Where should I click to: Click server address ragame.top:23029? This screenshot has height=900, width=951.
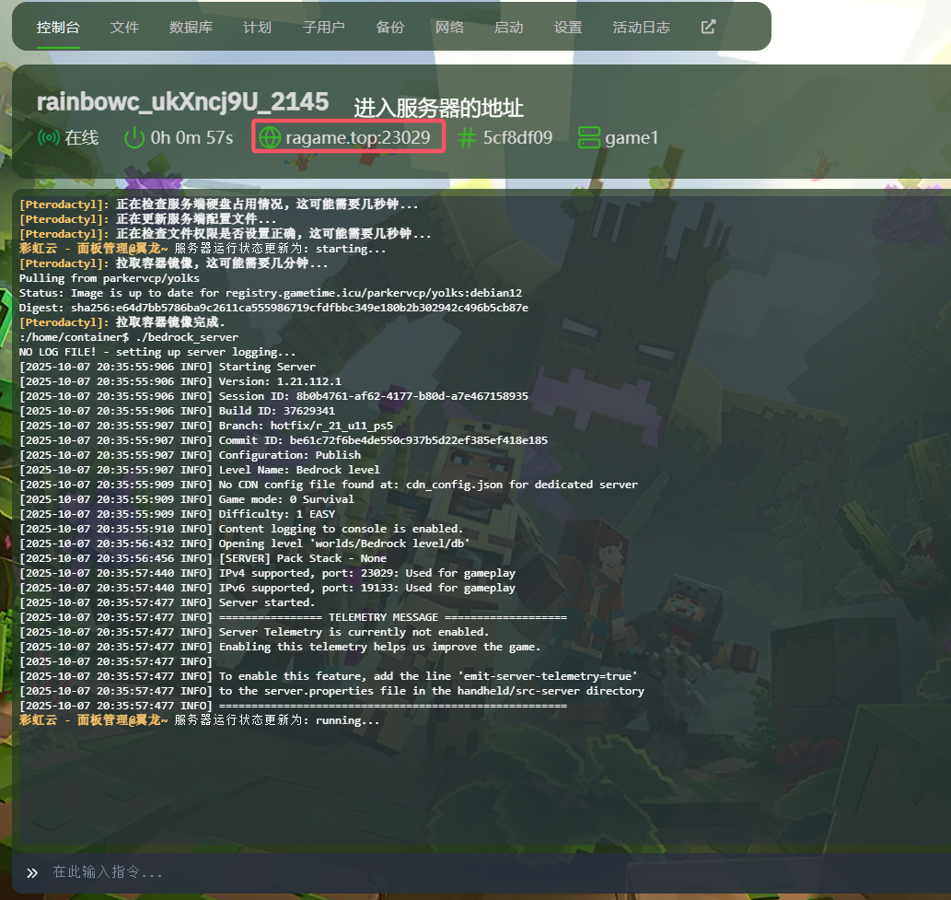click(x=358, y=138)
